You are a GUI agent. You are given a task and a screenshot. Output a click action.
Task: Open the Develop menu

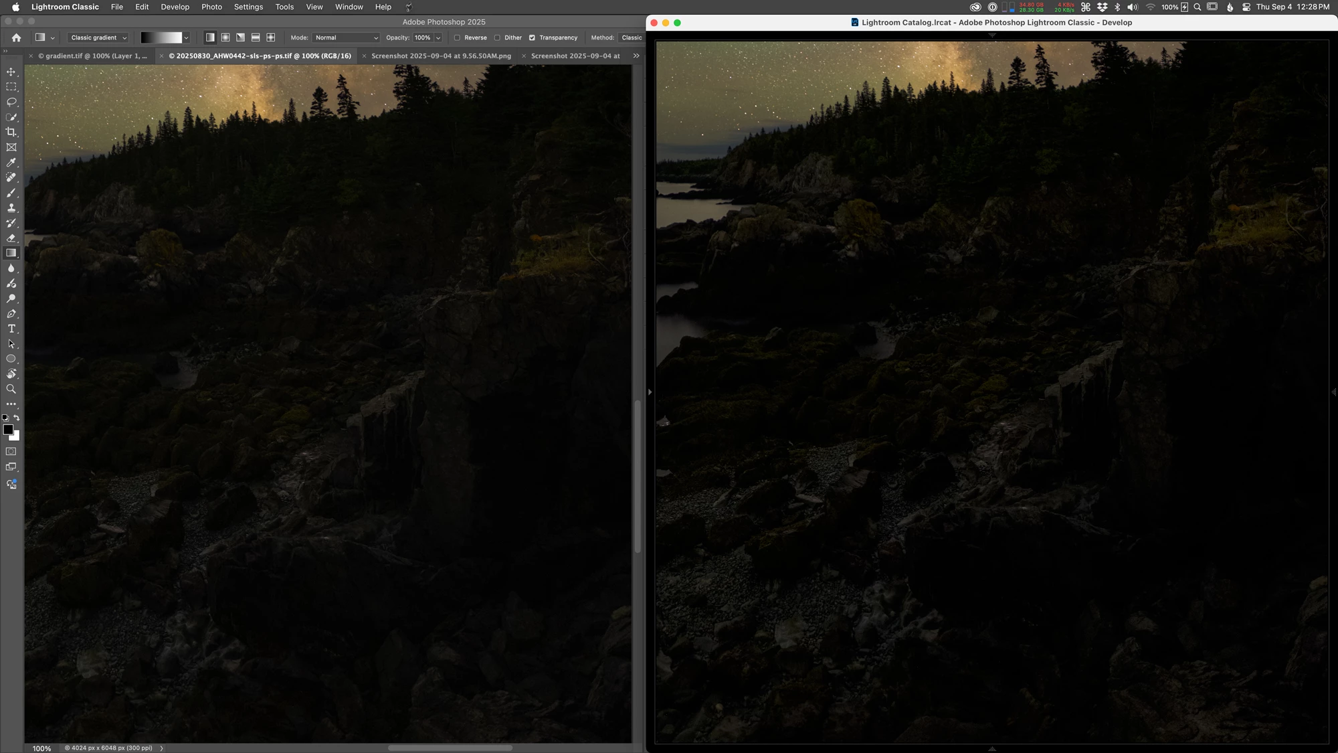click(x=175, y=7)
